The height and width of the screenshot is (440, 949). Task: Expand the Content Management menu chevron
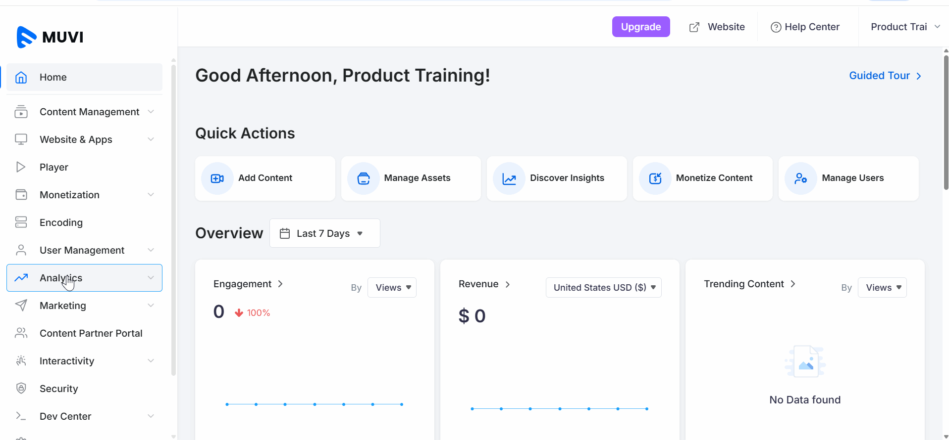click(151, 112)
